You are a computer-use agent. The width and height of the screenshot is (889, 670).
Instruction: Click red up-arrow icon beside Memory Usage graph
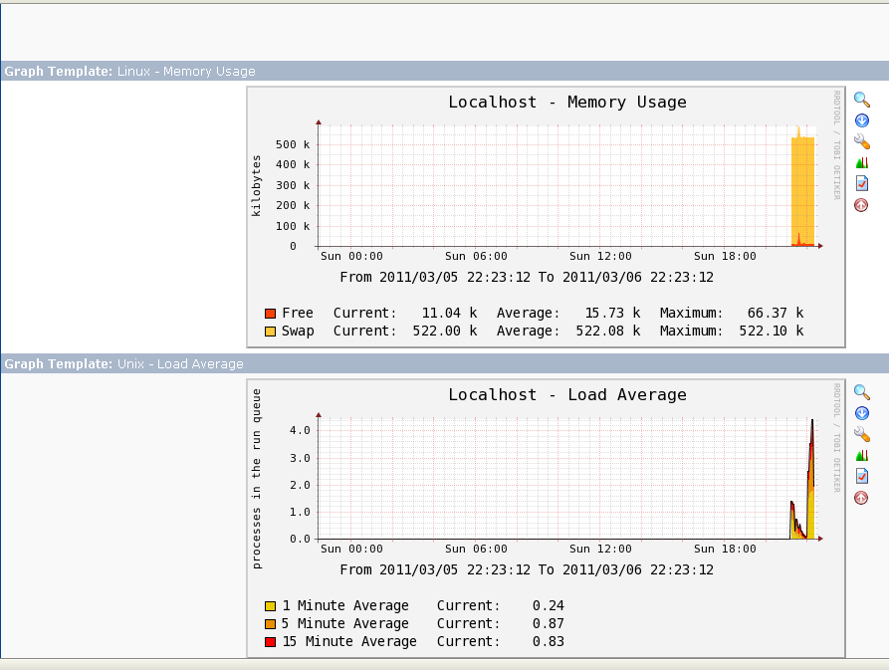tap(861, 205)
